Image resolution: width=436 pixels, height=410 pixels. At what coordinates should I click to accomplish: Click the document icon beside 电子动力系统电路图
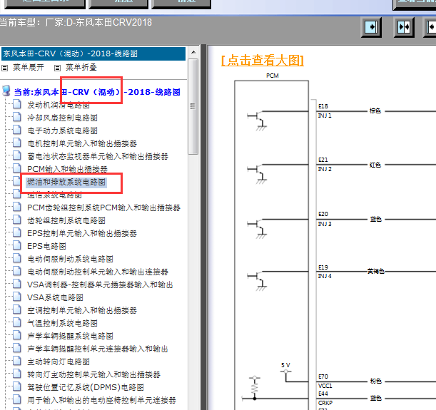point(17,130)
